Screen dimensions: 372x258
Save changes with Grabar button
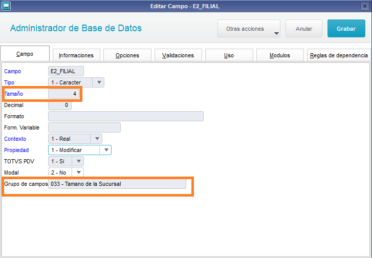(346, 29)
